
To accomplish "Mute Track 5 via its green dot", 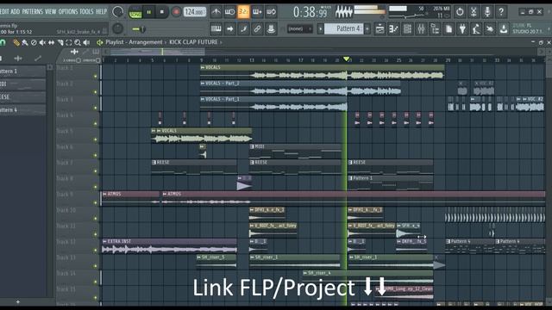I will [95, 139].
